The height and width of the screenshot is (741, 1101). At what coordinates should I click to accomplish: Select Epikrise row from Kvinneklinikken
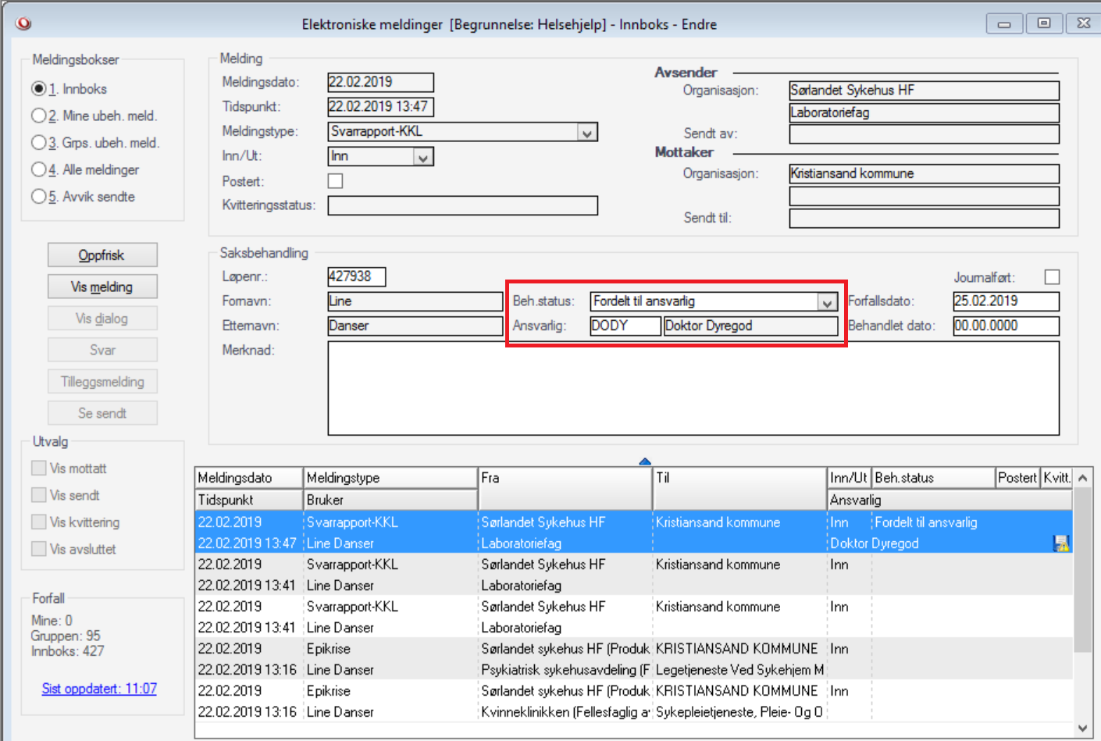click(633, 701)
